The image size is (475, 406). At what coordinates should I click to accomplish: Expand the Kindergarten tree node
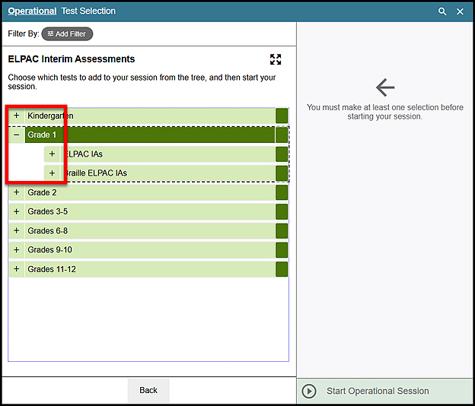coord(17,116)
